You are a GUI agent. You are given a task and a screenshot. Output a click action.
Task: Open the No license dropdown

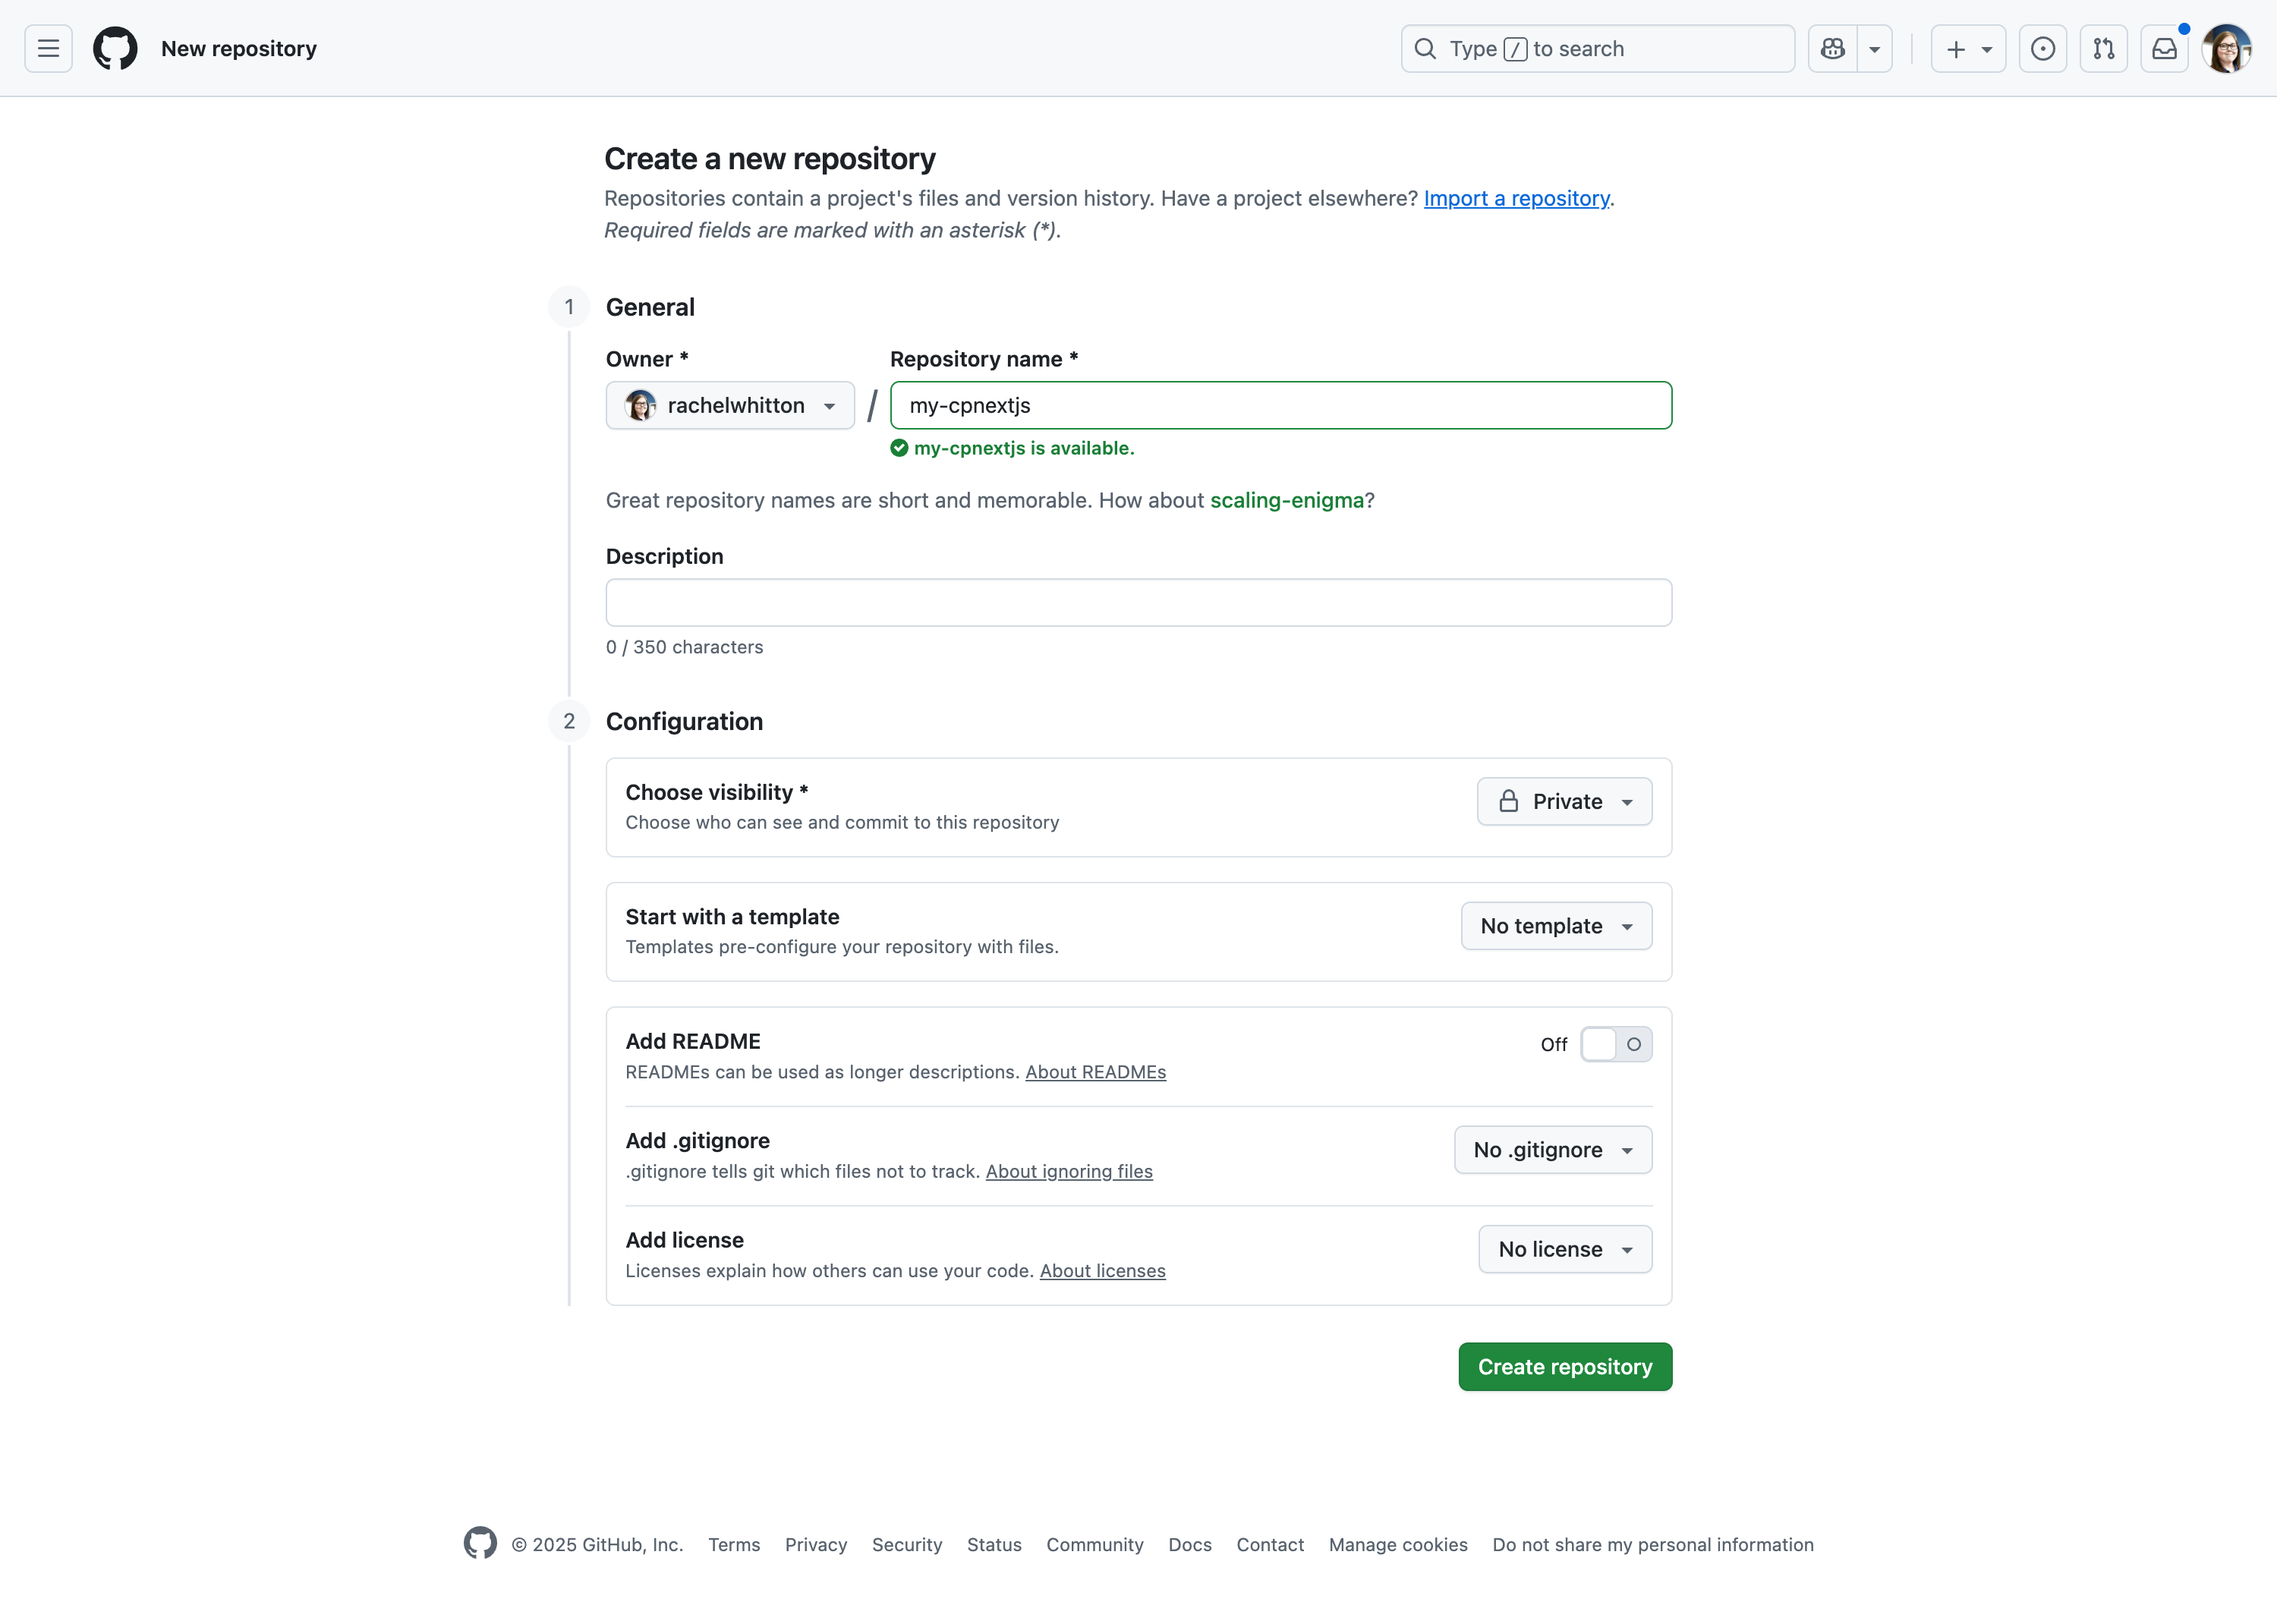click(1564, 1248)
